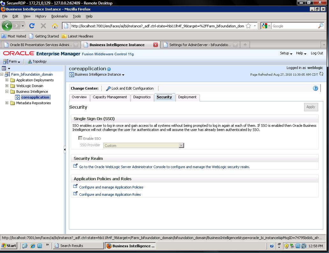Open the Change Center help icon
The width and height of the screenshot is (329, 253).
pyautogui.click(x=315, y=88)
